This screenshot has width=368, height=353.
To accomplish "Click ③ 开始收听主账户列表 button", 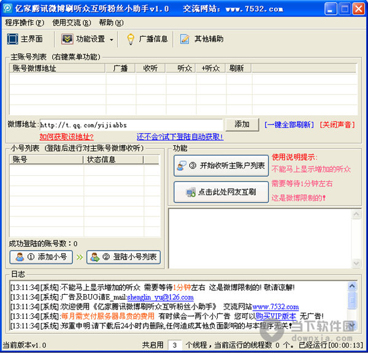I will (221, 165).
